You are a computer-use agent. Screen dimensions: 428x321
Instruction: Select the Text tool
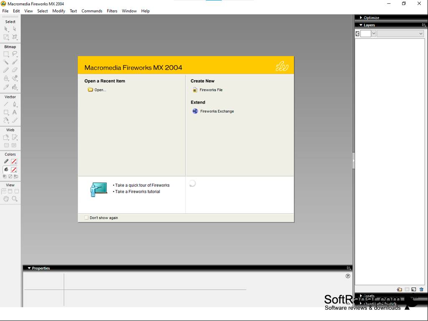pyautogui.click(x=15, y=112)
